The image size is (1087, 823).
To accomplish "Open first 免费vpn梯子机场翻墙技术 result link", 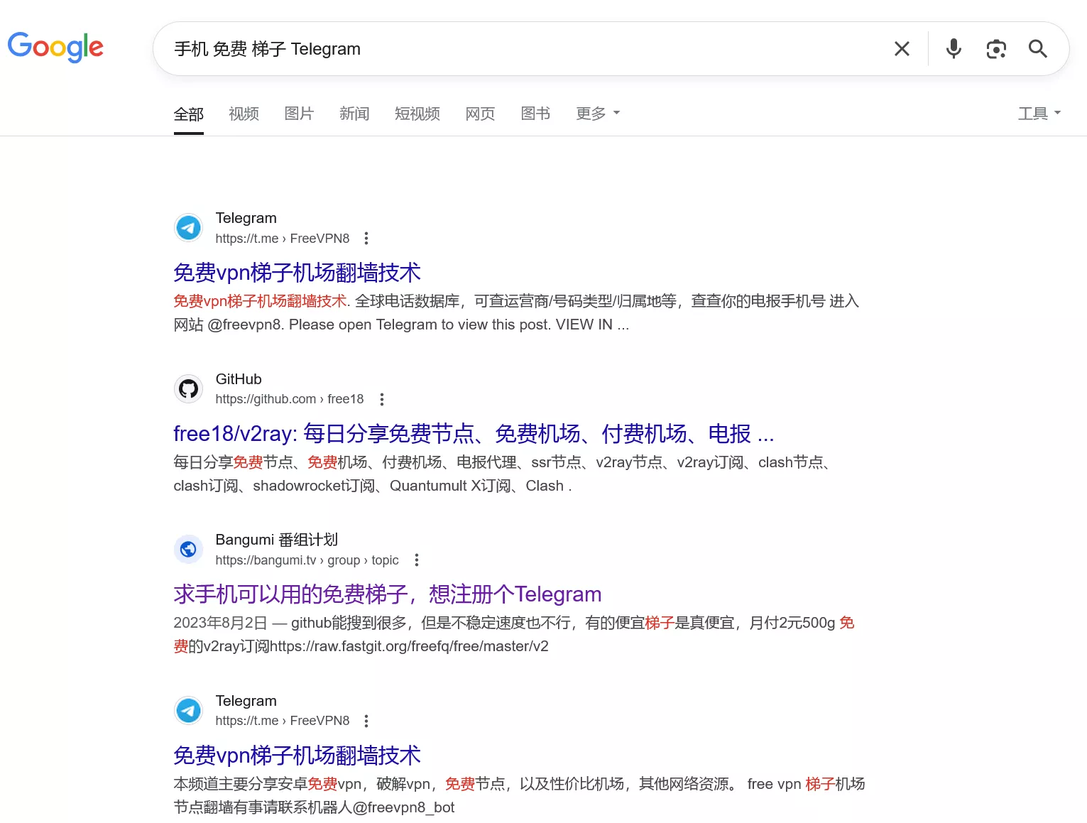I will (297, 273).
